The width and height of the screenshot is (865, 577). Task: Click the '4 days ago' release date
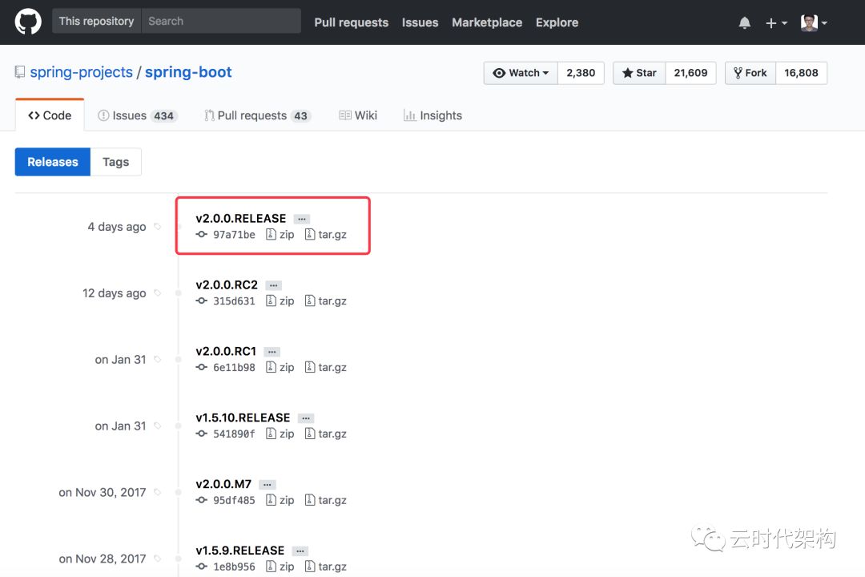click(117, 226)
